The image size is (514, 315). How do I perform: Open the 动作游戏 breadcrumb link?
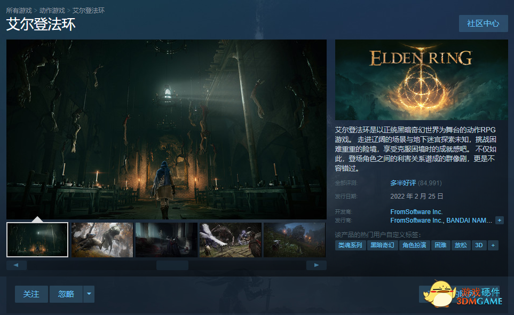52,11
